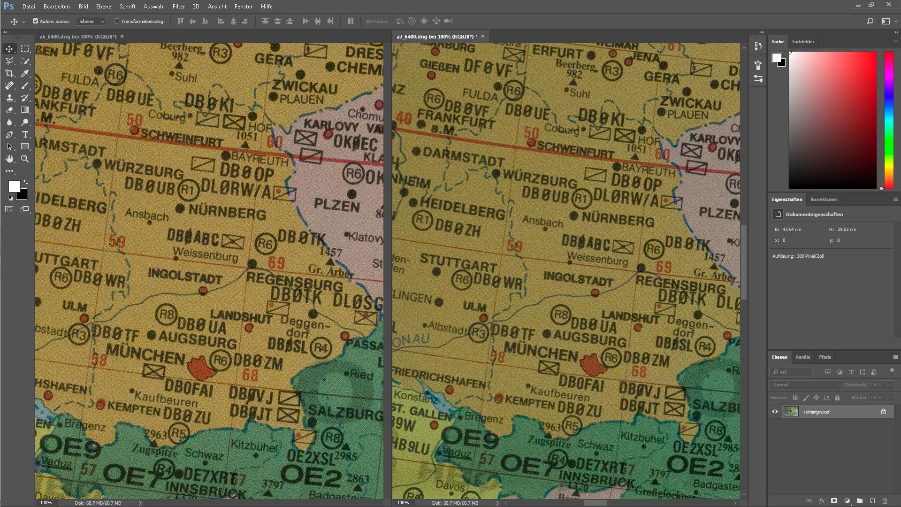
Task: Choose the Path Selection tool
Action: (9, 146)
